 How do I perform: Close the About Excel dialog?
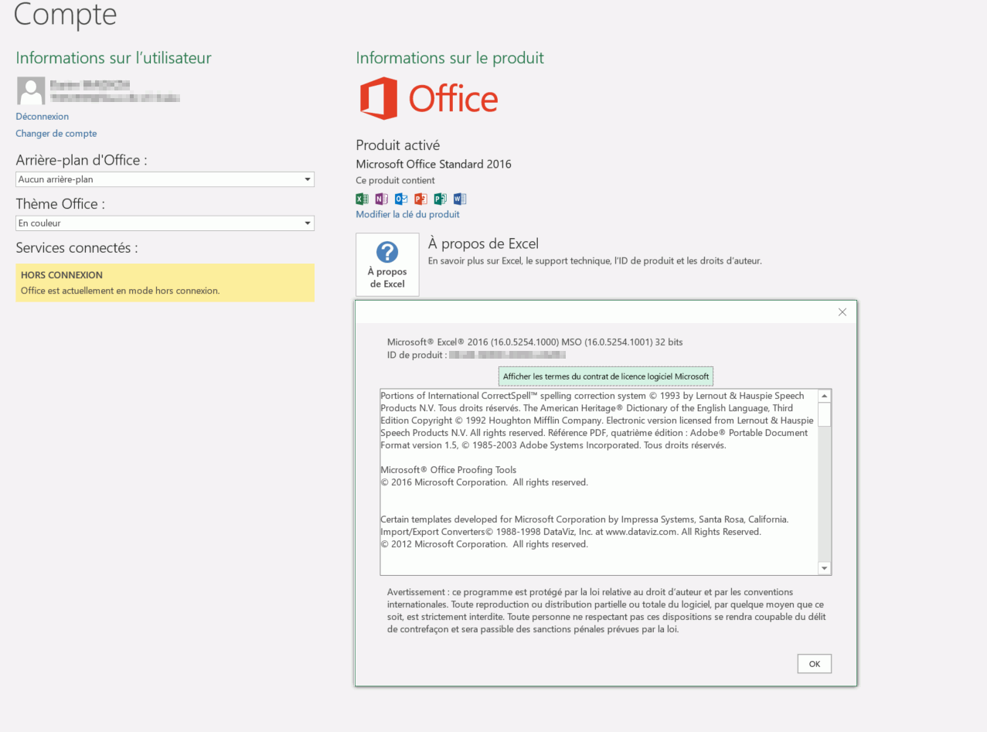click(x=842, y=312)
